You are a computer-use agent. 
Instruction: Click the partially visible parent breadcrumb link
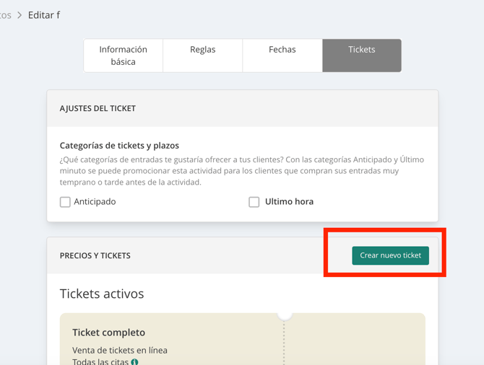tap(6, 15)
